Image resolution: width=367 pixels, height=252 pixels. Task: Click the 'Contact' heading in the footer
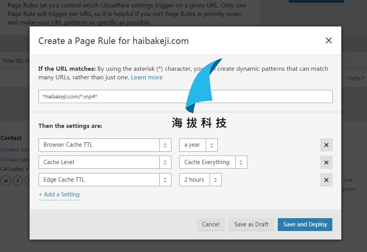pyautogui.click(x=11, y=138)
